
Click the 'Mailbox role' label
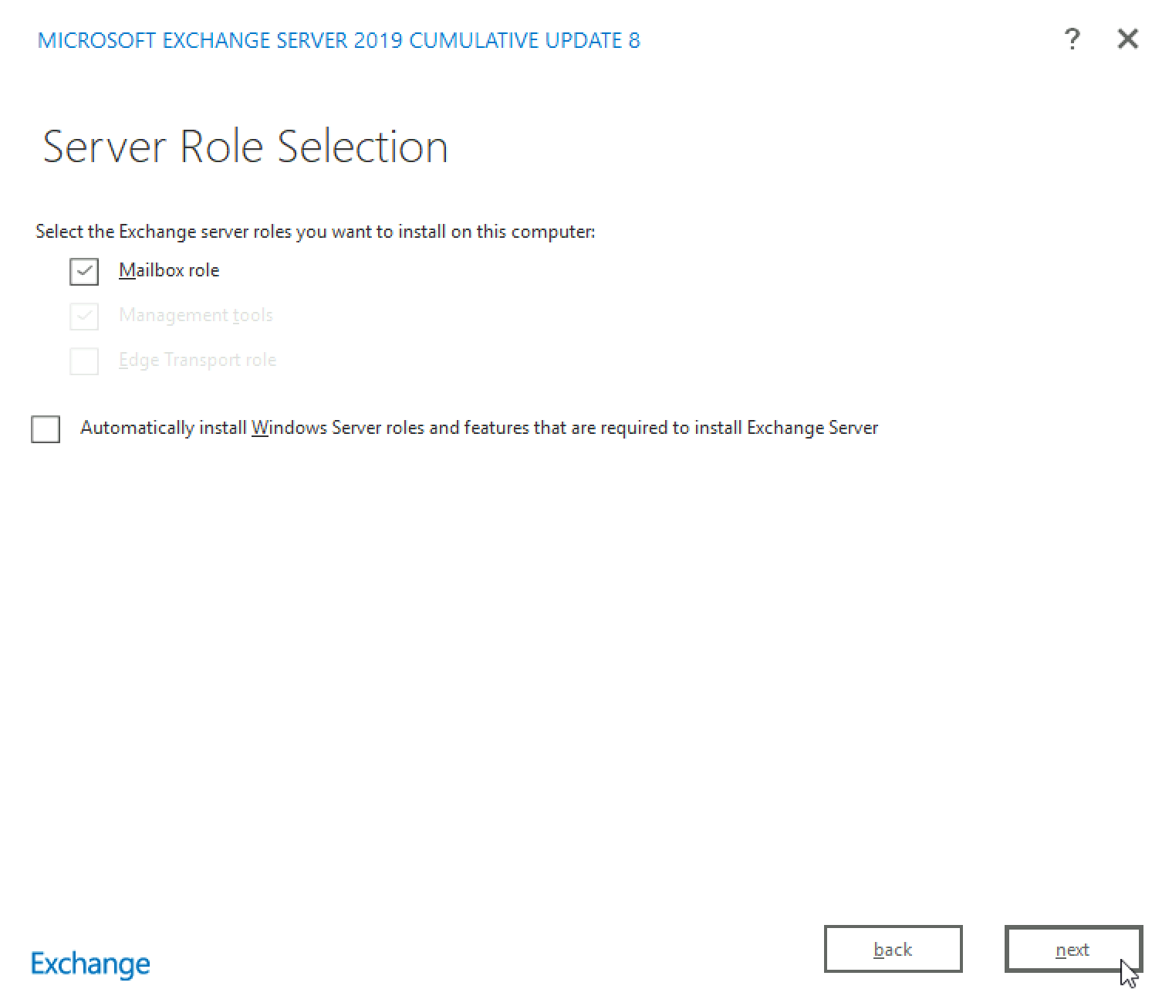coord(169,270)
